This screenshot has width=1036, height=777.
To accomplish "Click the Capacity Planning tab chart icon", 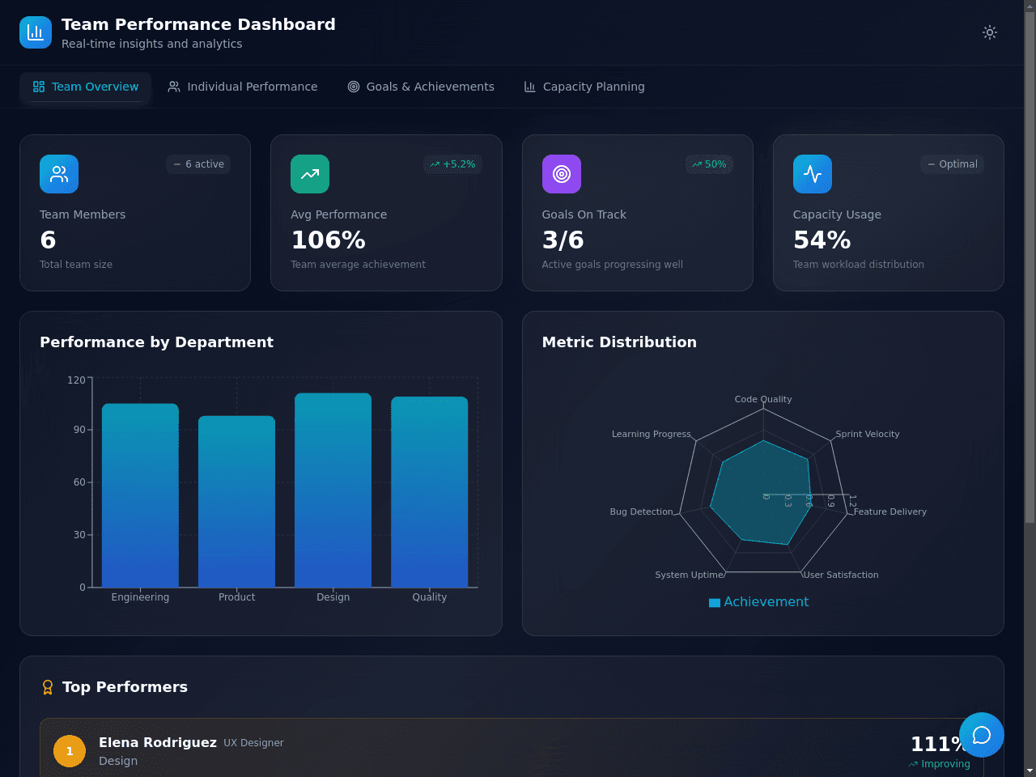I will (530, 87).
